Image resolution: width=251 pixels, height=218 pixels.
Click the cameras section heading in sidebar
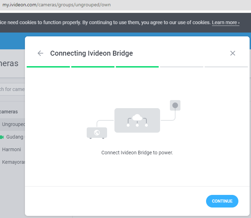9,112
